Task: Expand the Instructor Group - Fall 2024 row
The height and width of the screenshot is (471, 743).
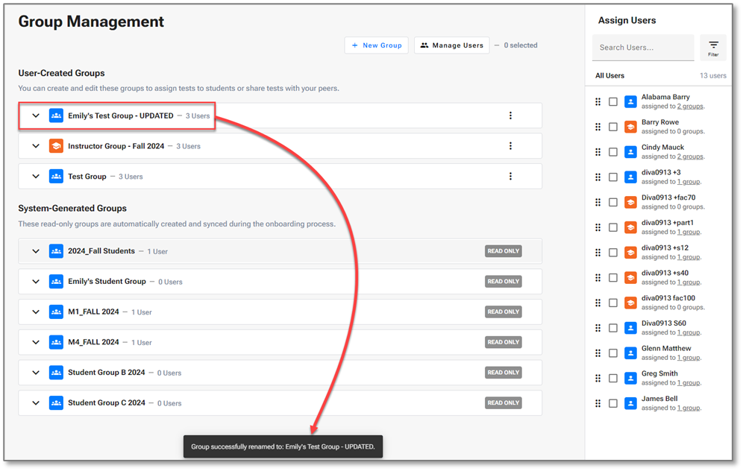Action: 36,146
